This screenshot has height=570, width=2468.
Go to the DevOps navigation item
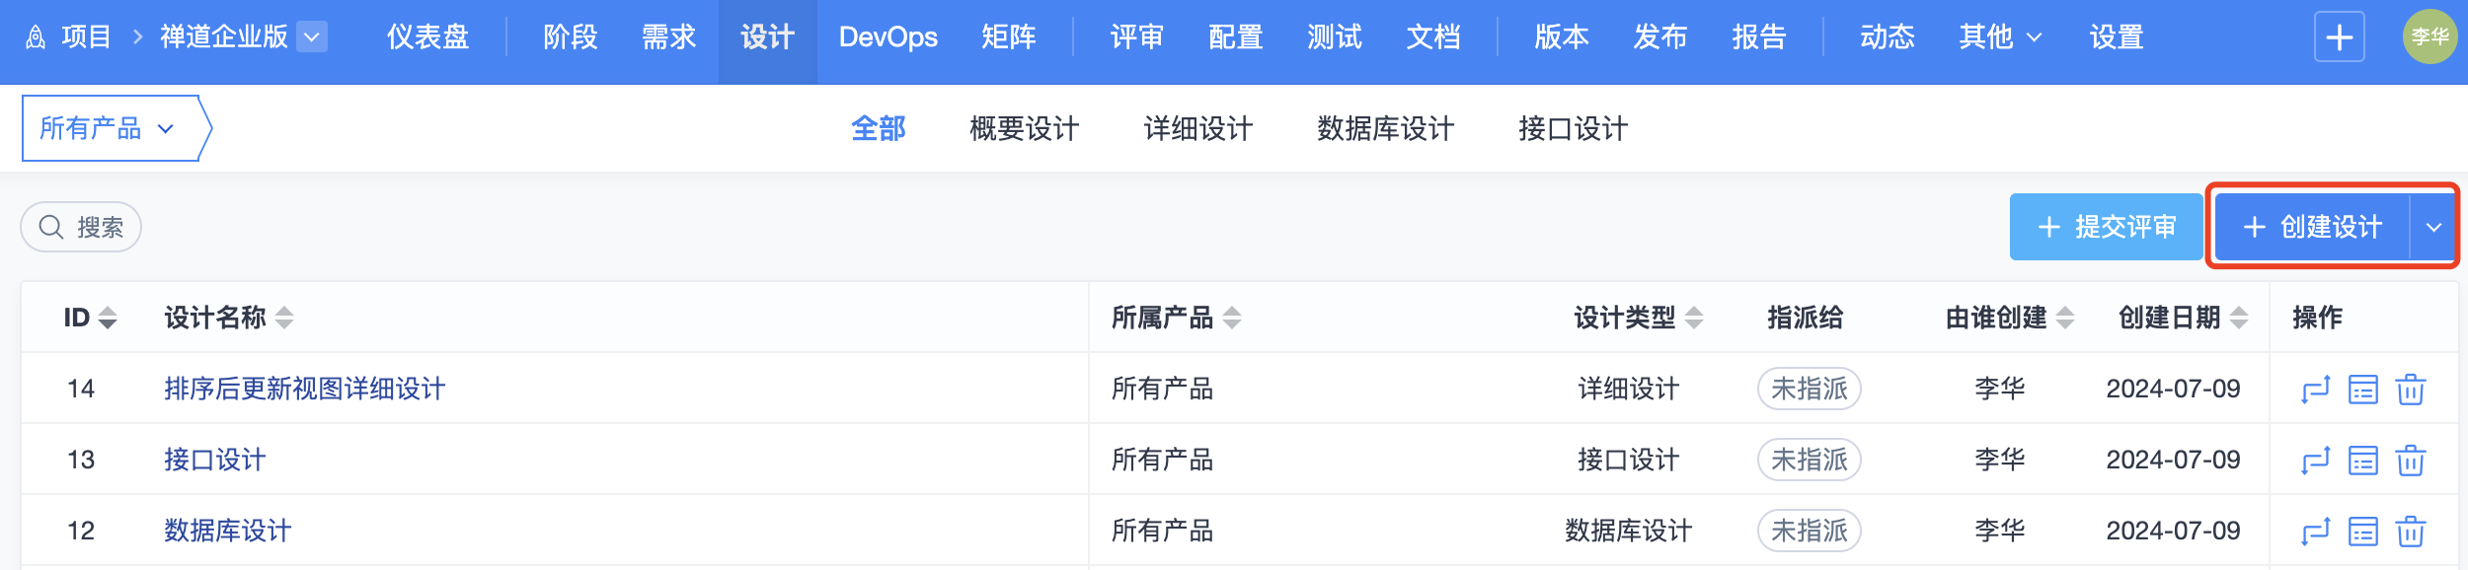(x=887, y=37)
